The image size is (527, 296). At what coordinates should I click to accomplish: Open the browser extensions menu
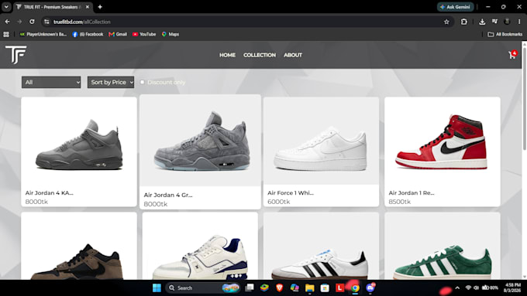[463, 22]
